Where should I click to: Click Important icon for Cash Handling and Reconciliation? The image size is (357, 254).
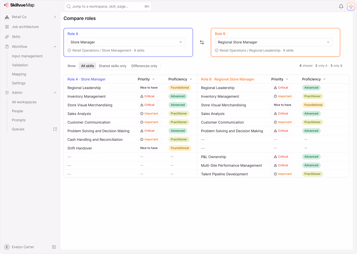[x=142, y=139]
